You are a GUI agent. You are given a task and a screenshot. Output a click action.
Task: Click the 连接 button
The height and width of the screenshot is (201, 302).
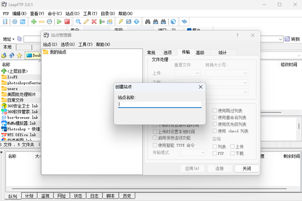tap(219, 168)
